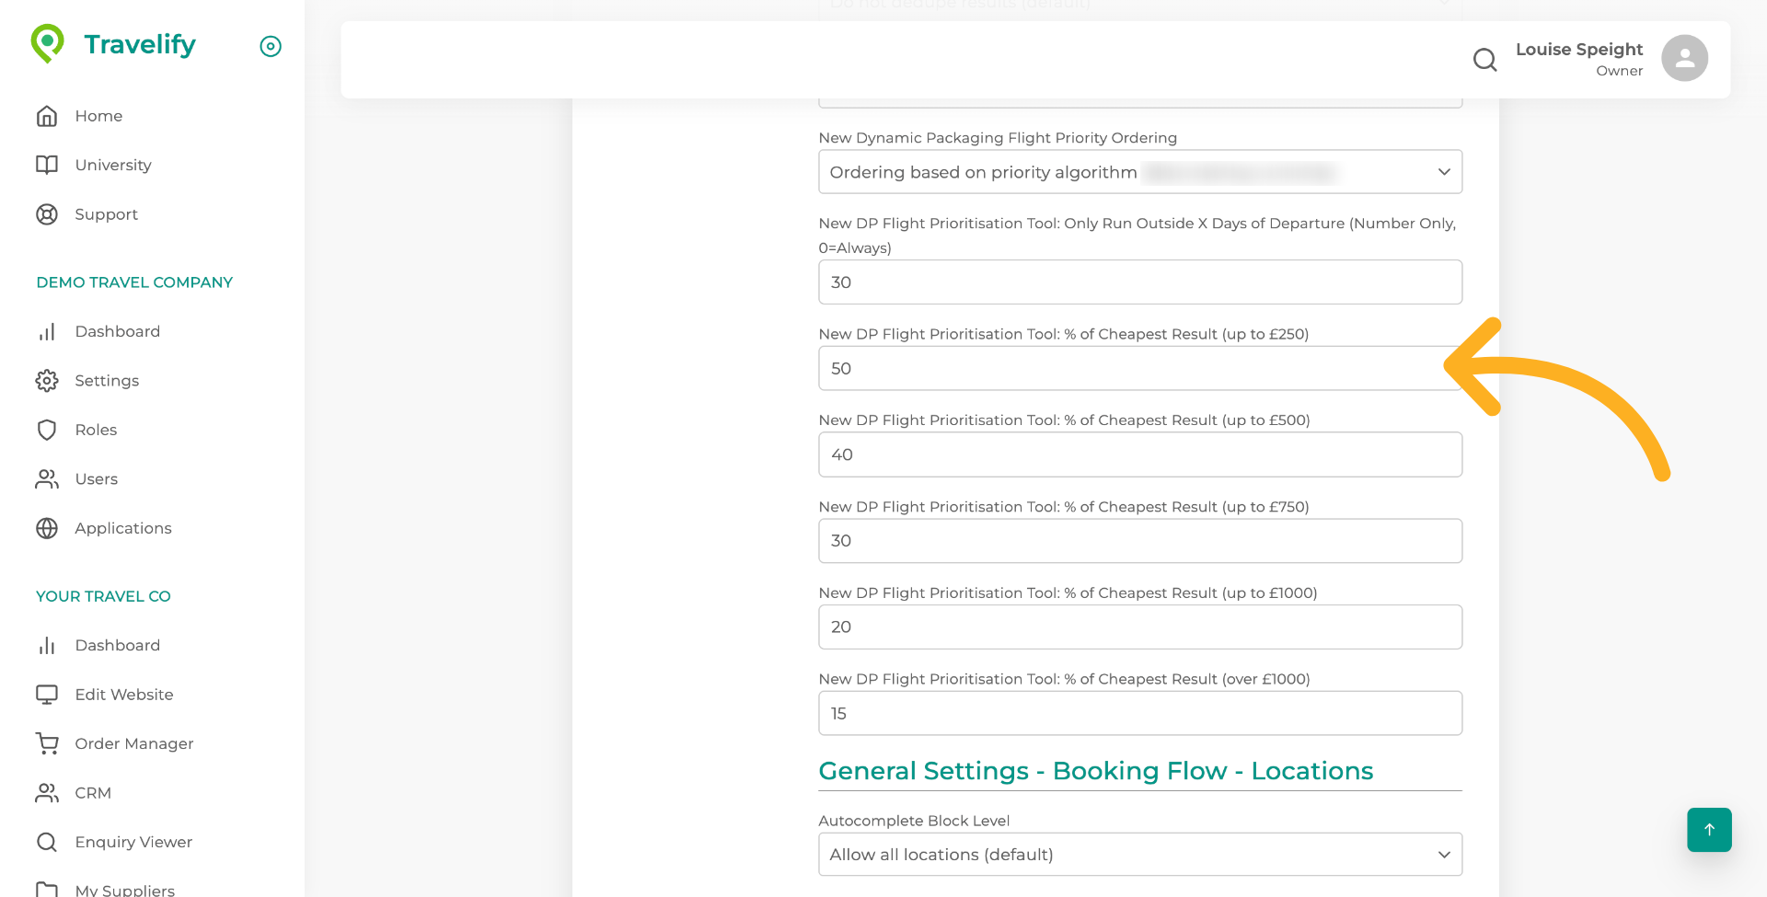Select the Home icon in the sidebar
This screenshot has width=1767, height=897.
tap(47, 116)
